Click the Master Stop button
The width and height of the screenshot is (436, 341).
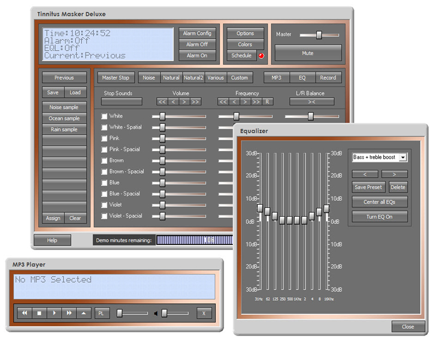pos(116,77)
